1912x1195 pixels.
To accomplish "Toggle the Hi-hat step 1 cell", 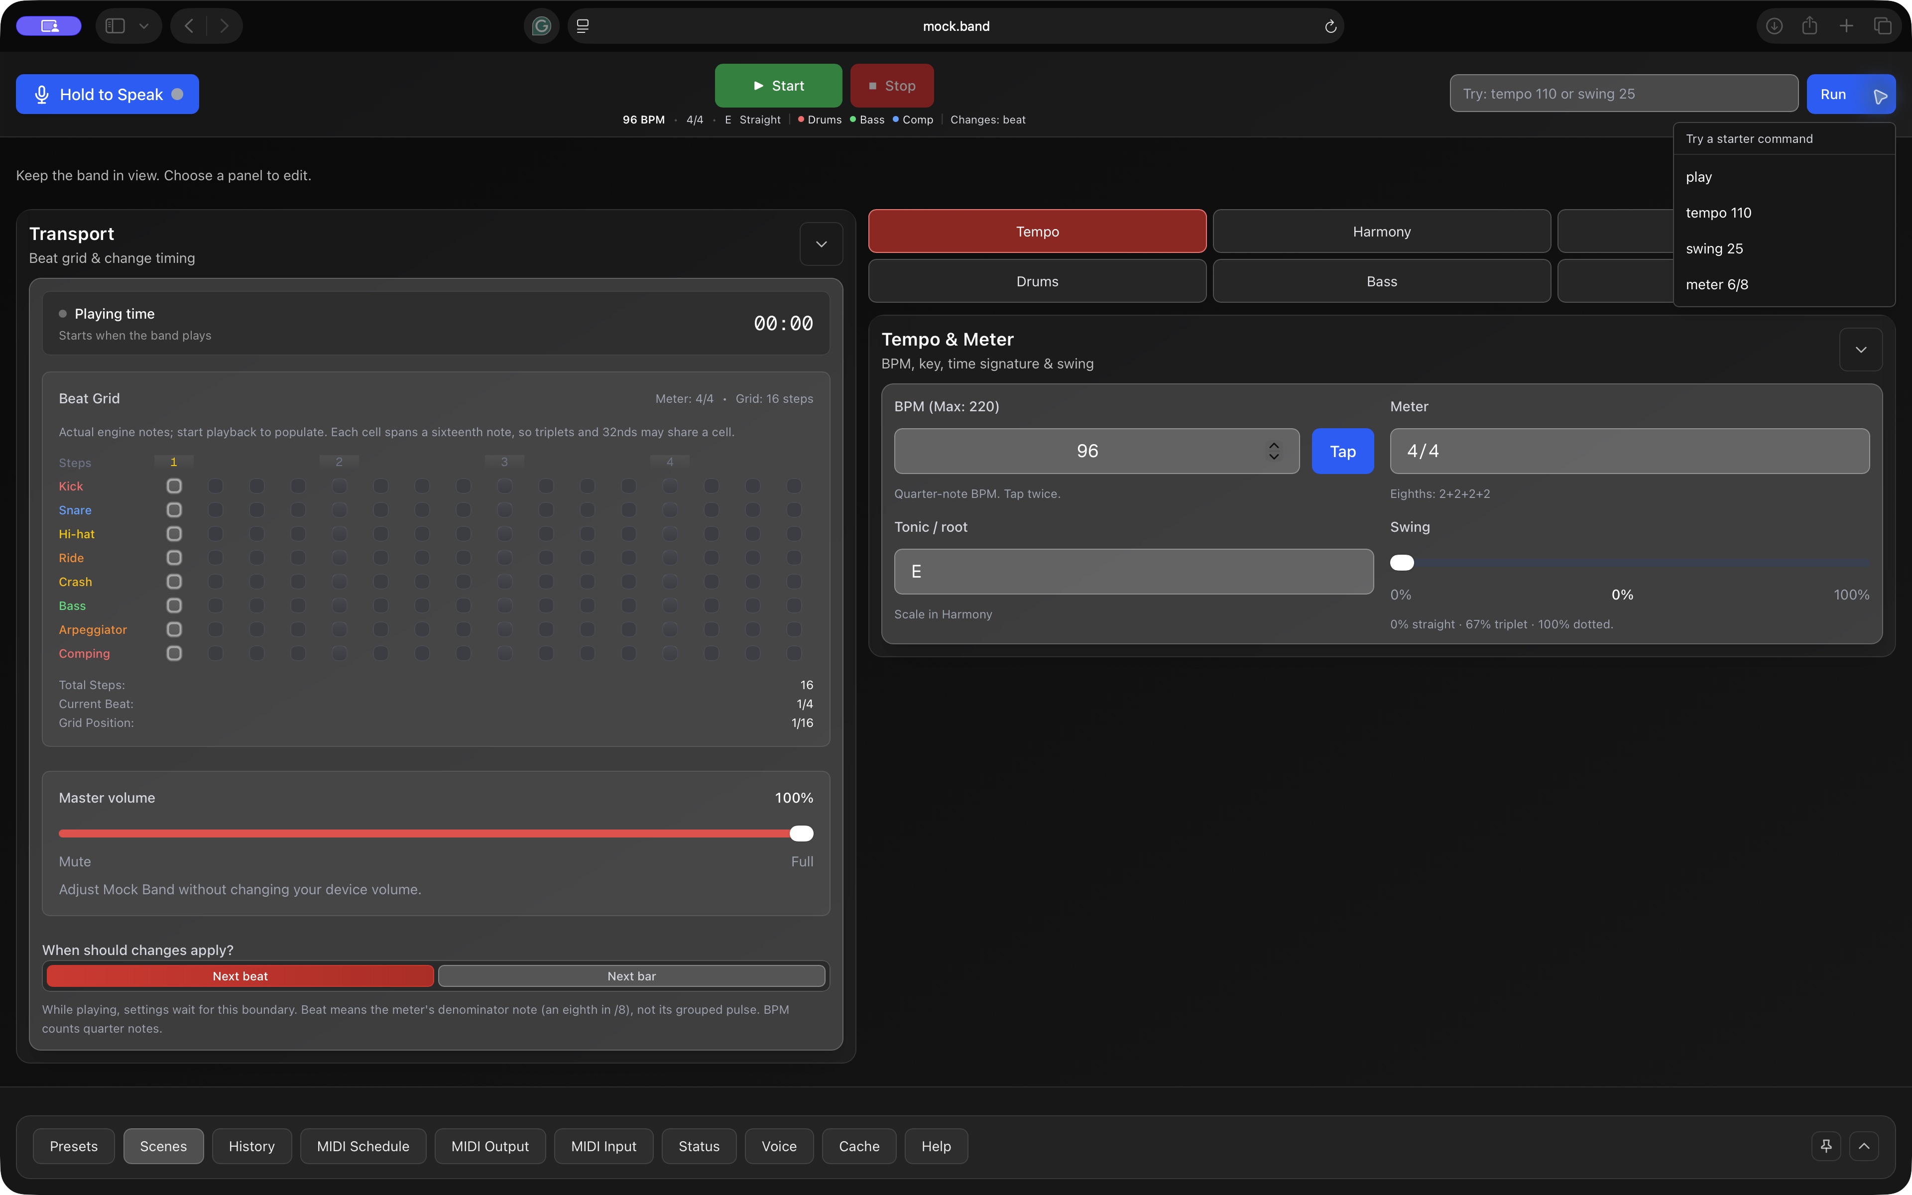I will [174, 533].
